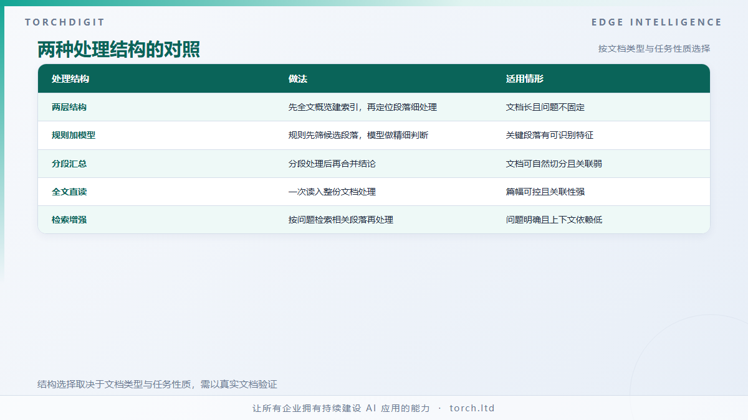748x420 pixels.
Task: Open the torch.ltd footer link
Action: coord(472,408)
